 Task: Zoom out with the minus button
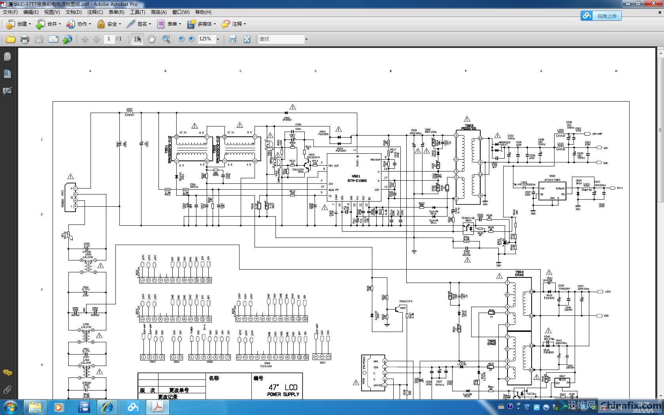pos(181,39)
